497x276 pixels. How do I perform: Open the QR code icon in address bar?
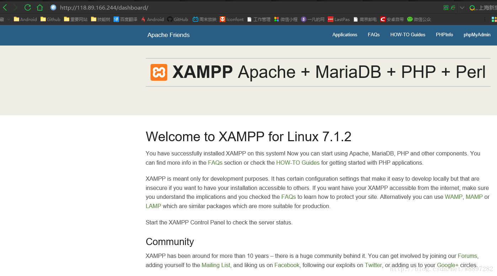(x=446, y=7)
